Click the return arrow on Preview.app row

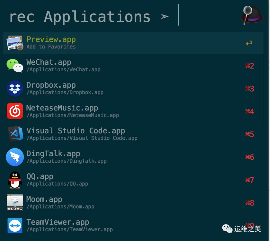tap(249, 43)
